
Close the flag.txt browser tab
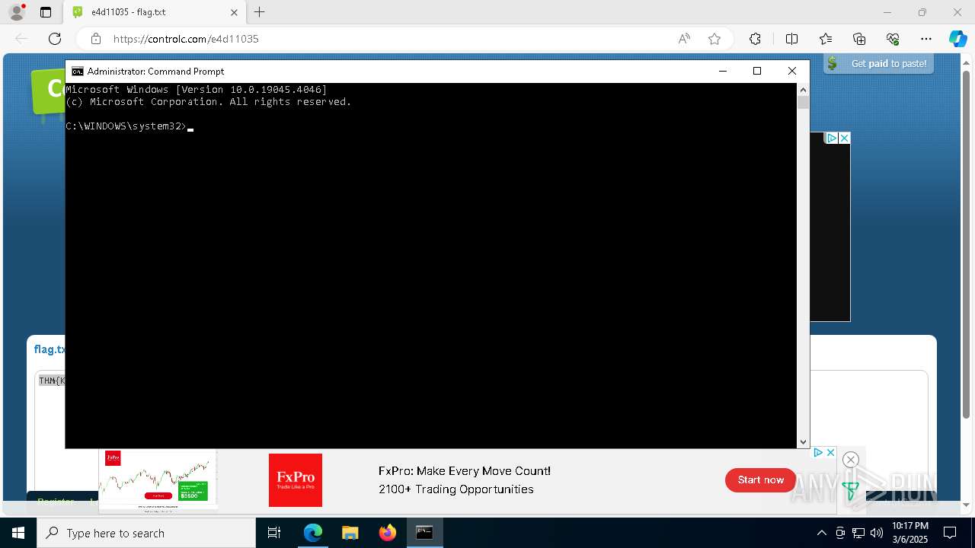pos(234,12)
